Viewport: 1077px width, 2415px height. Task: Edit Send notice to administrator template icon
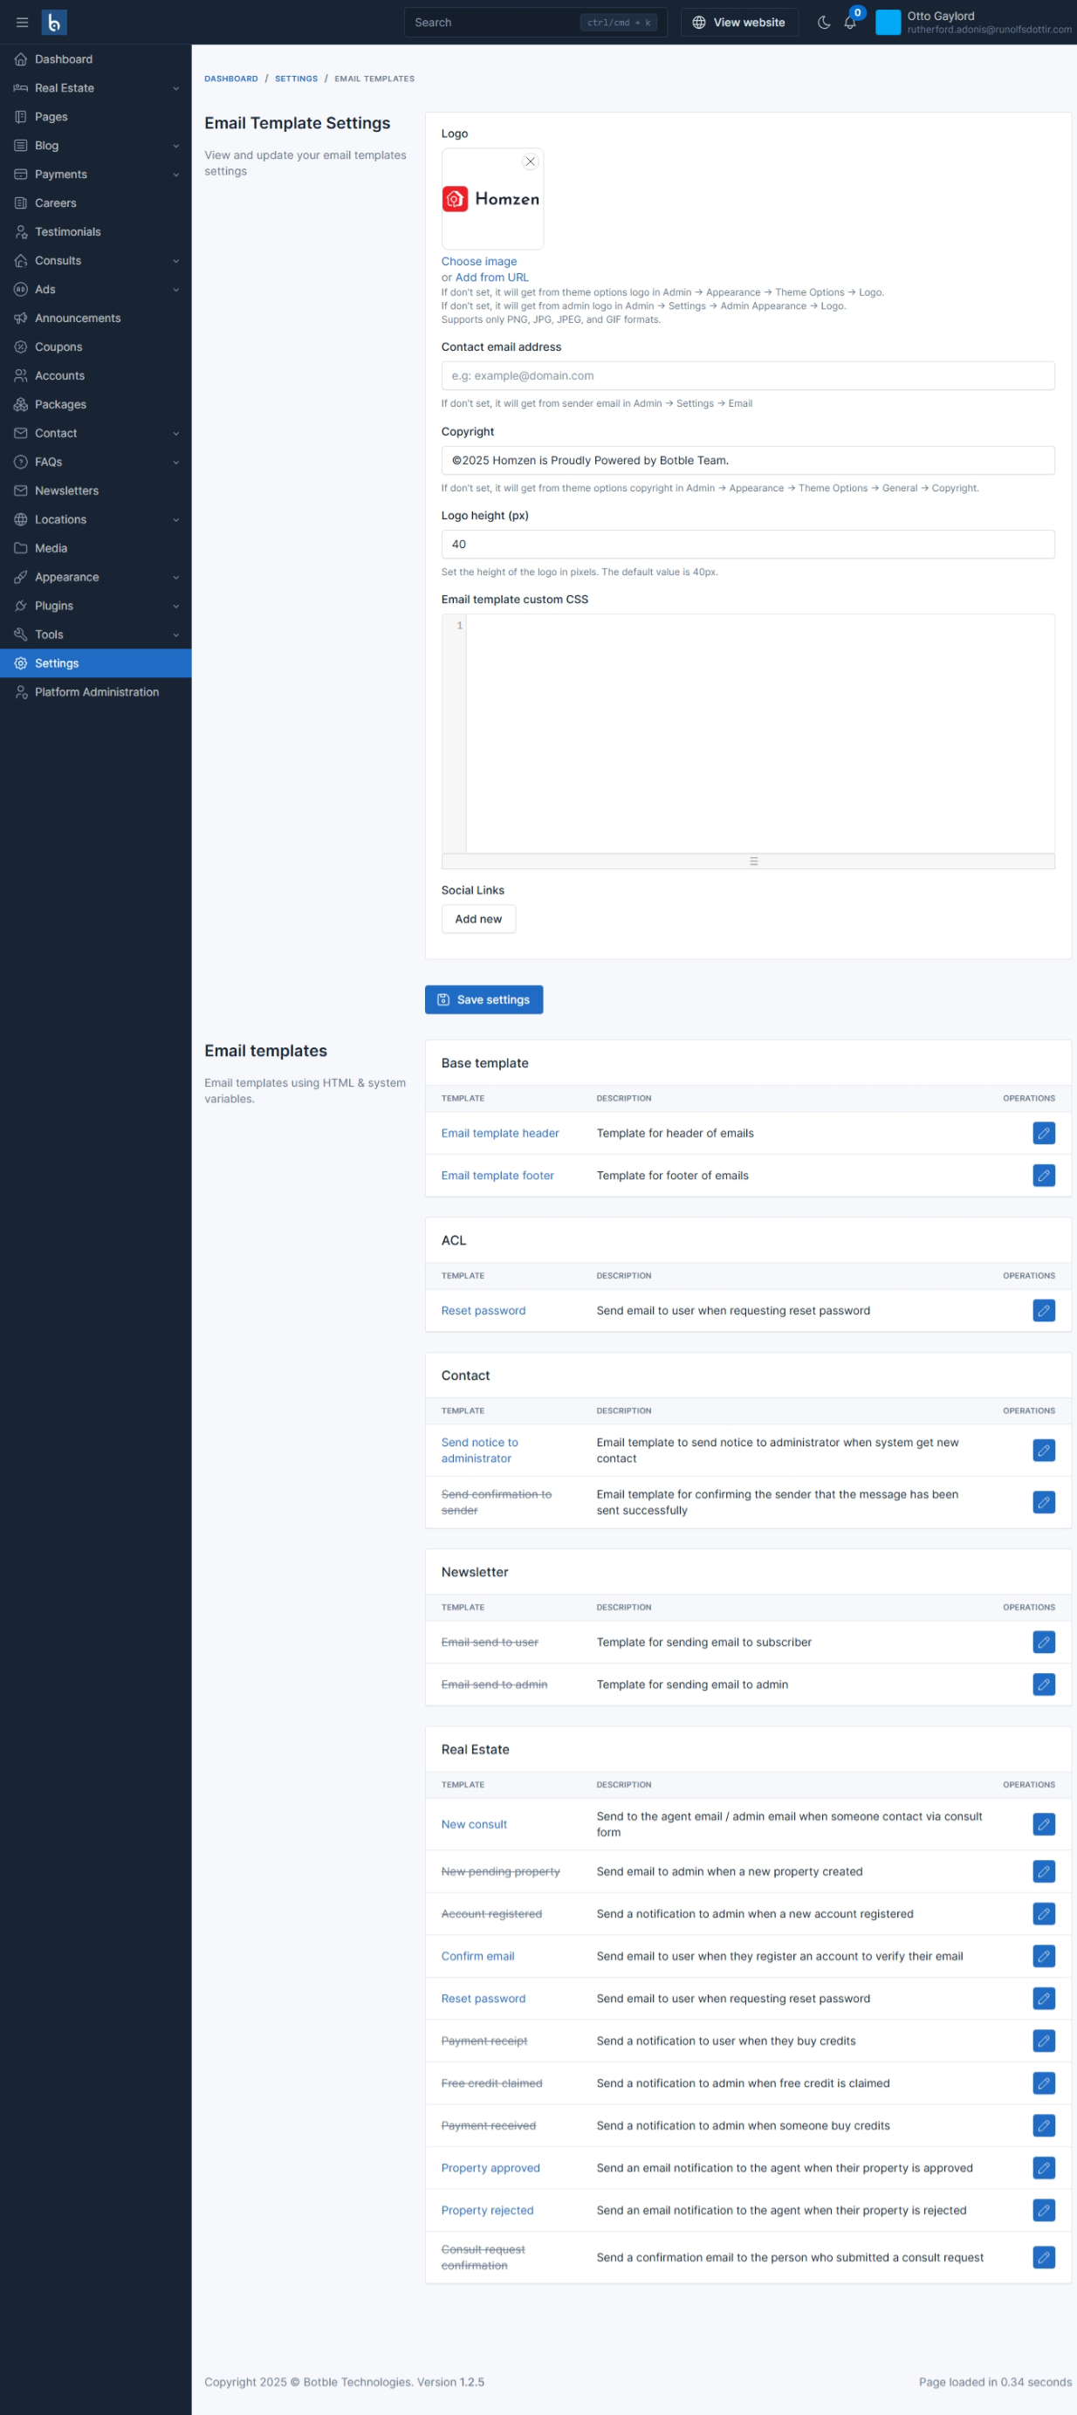[x=1043, y=1450]
